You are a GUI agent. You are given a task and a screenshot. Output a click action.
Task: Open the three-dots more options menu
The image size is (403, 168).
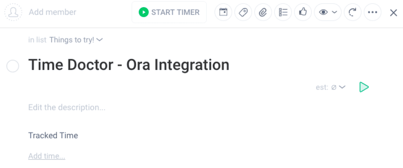point(373,12)
